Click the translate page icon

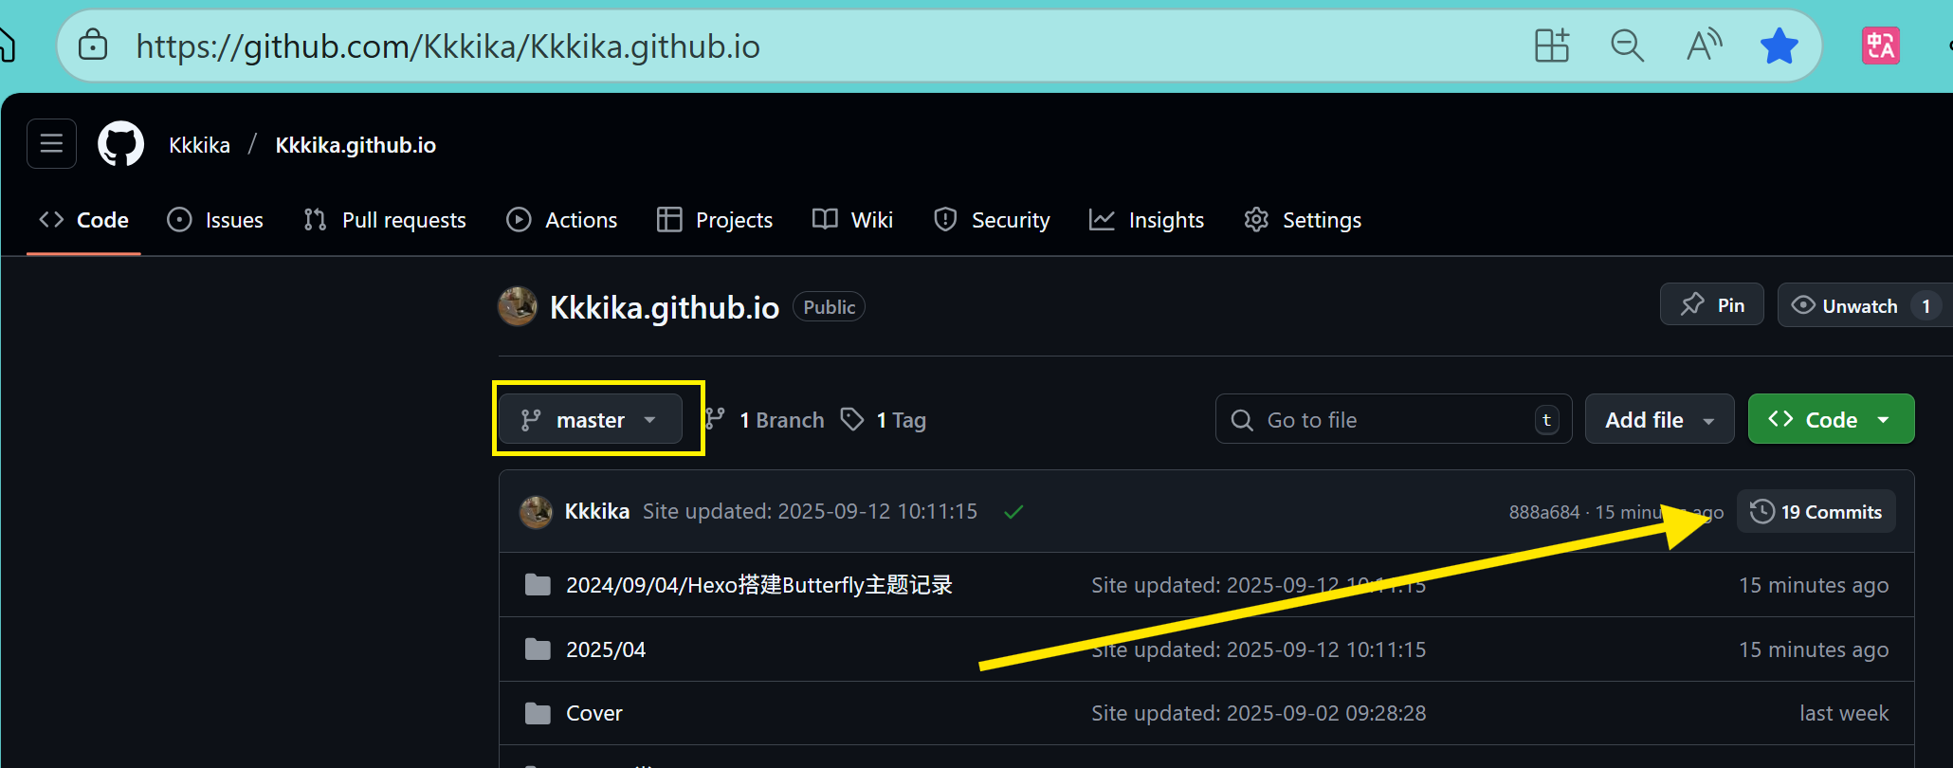[x=1881, y=46]
